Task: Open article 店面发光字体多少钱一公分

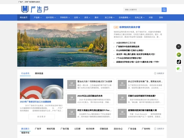Action: 137,62
